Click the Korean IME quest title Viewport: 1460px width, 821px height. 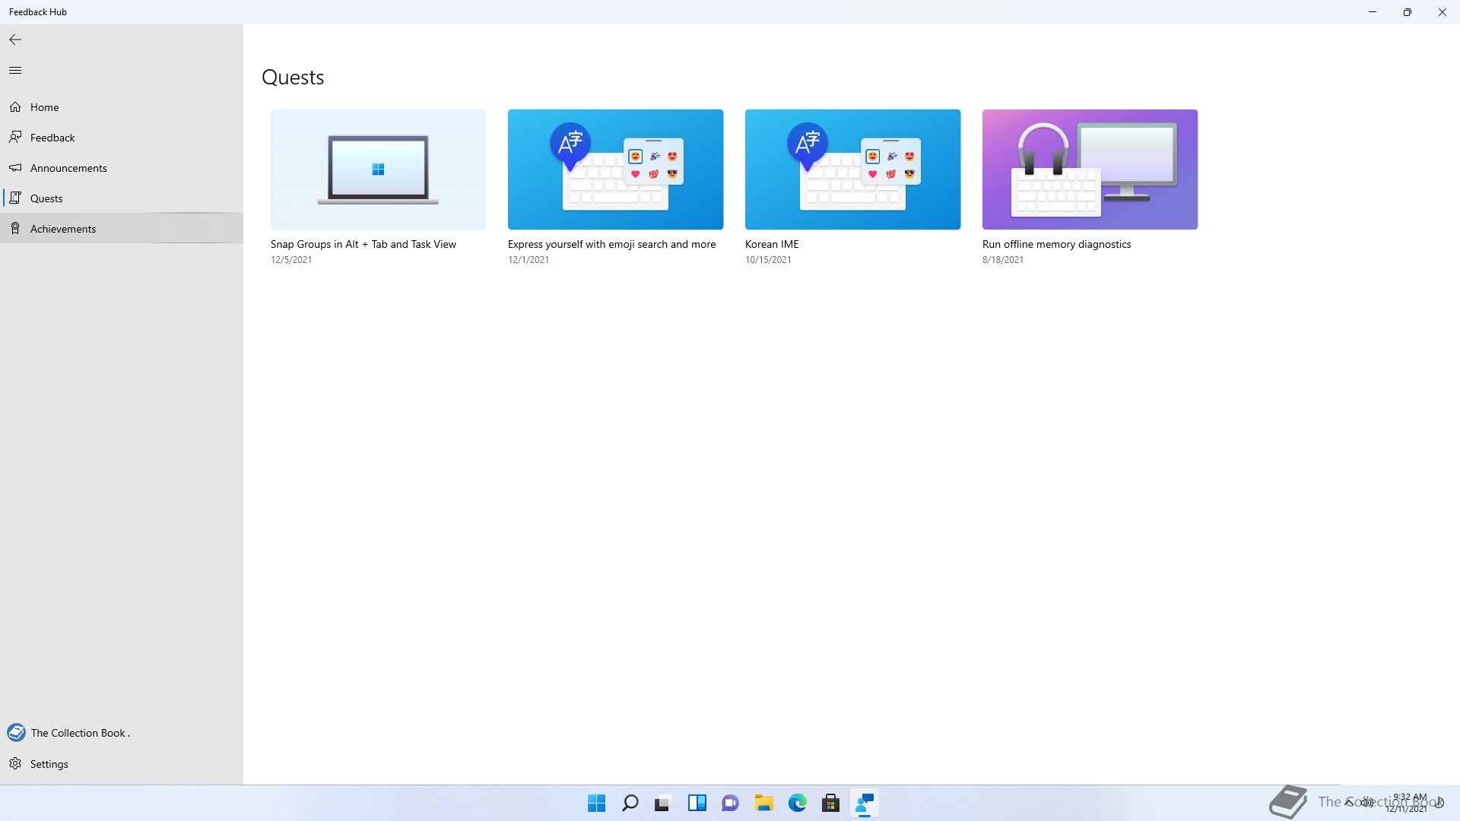click(x=772, y=244)
